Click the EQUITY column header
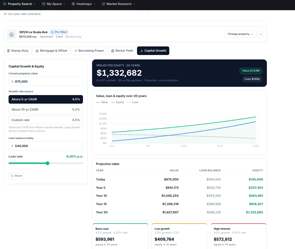Screen dimensions: 295x249 pyautogui.click(x=258, y=171)
